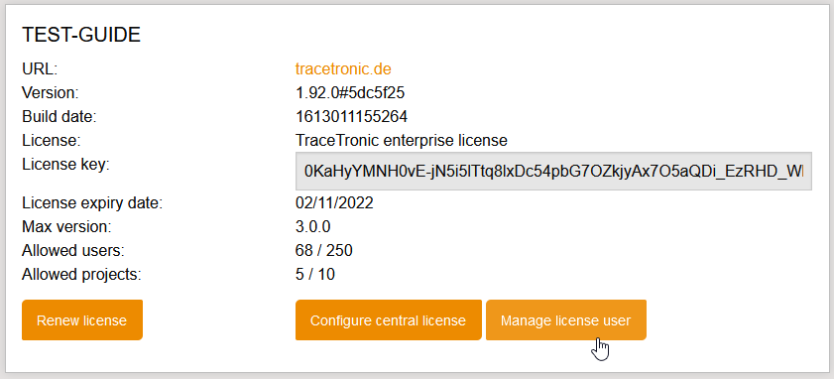Click the 'License key:' label

pos(65,165)
